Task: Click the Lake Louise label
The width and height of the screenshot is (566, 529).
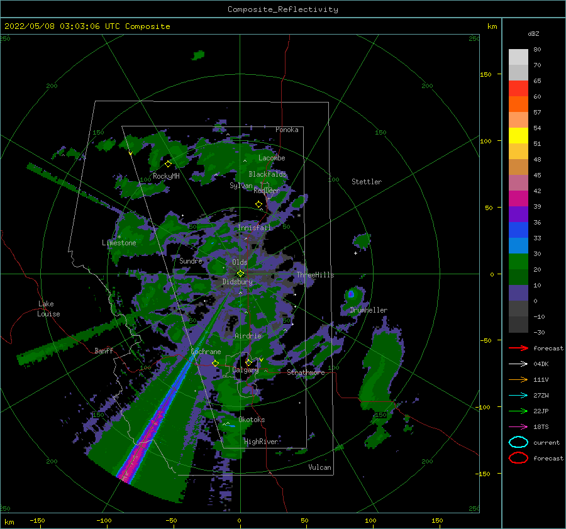Action: tap(48, 309)
